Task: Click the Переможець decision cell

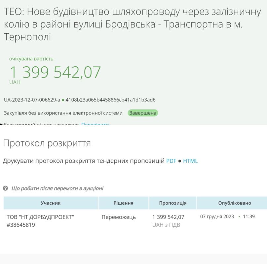Action: tap(119, 217)
